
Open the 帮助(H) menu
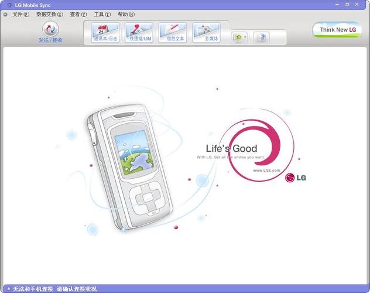click(x=126, y=15)
